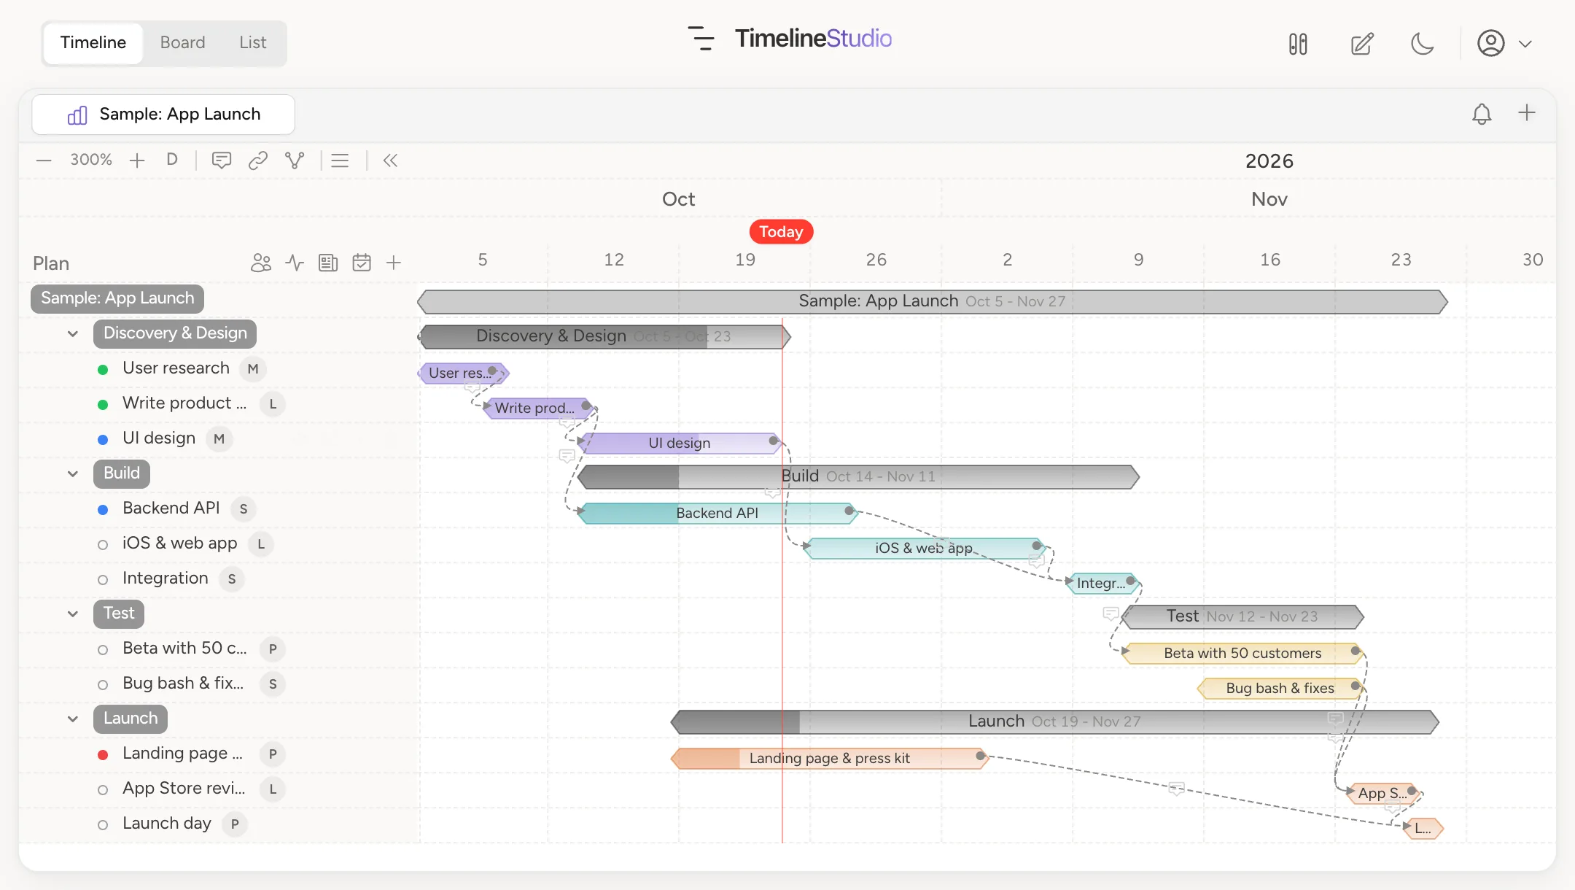The width and height of the screenshot is (1575, 890).
Task: Click User research green status dot
Action: coord(103,370)
